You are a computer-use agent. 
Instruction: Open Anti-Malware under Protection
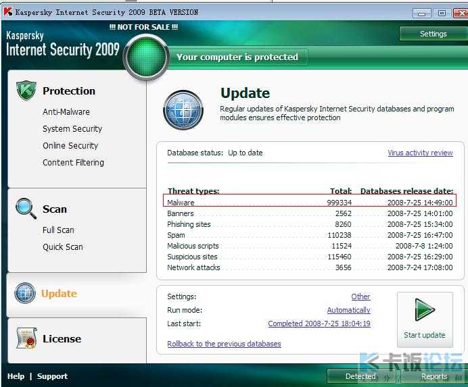pos(66,112)
